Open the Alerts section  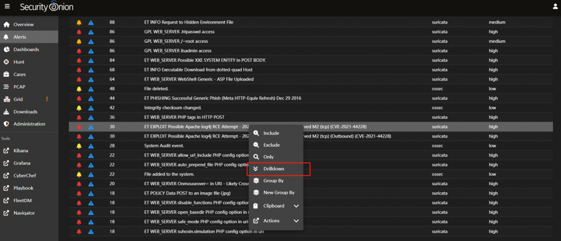coord(29,37)
